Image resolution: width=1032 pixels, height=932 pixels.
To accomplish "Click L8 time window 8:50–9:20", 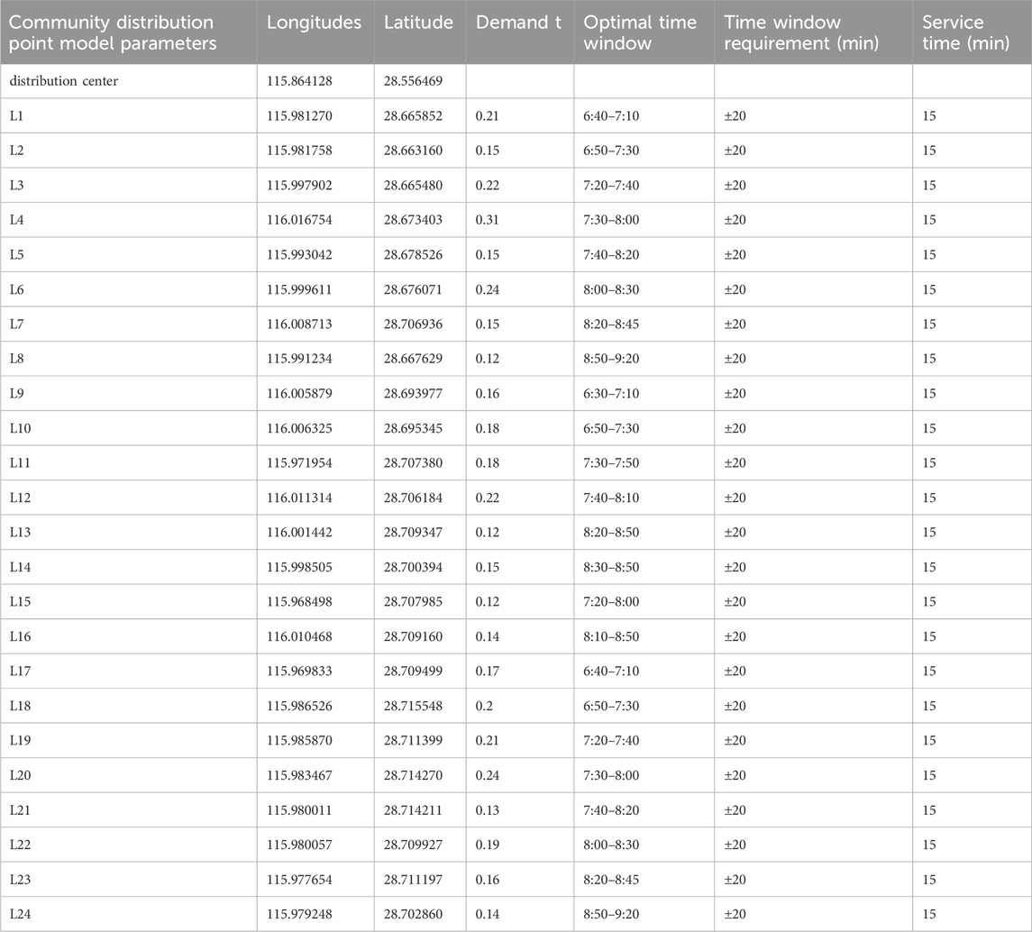I will tap(614, 359).
